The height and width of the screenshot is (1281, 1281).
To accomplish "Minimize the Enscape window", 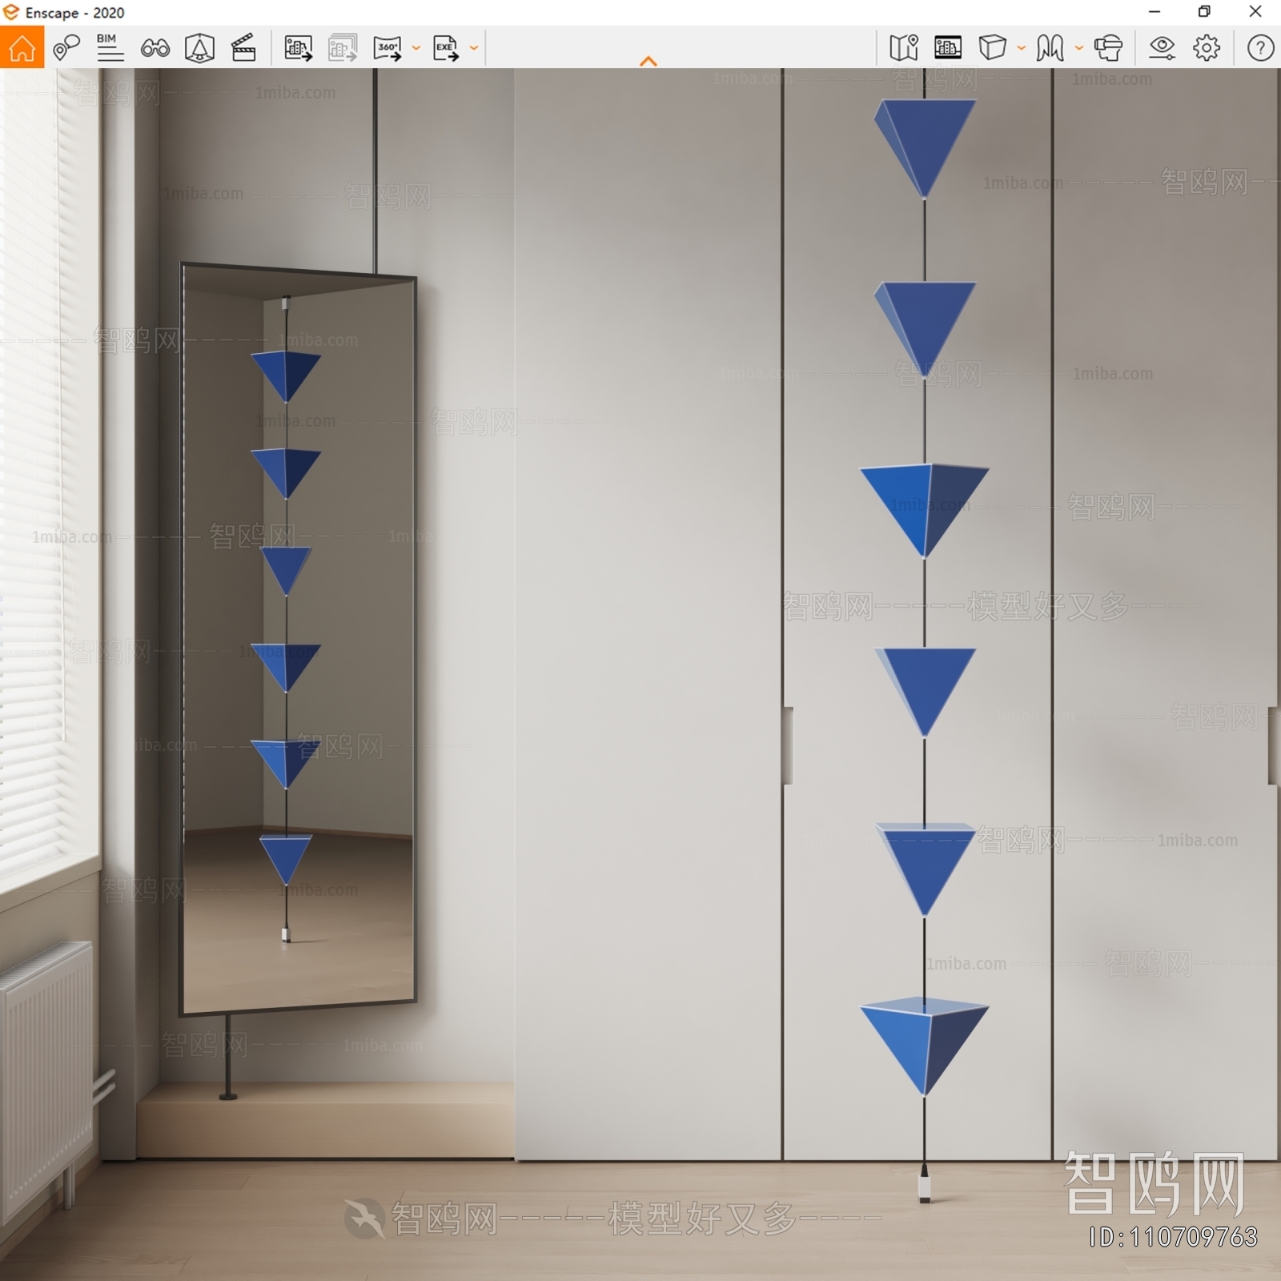I will [1155, 12].
